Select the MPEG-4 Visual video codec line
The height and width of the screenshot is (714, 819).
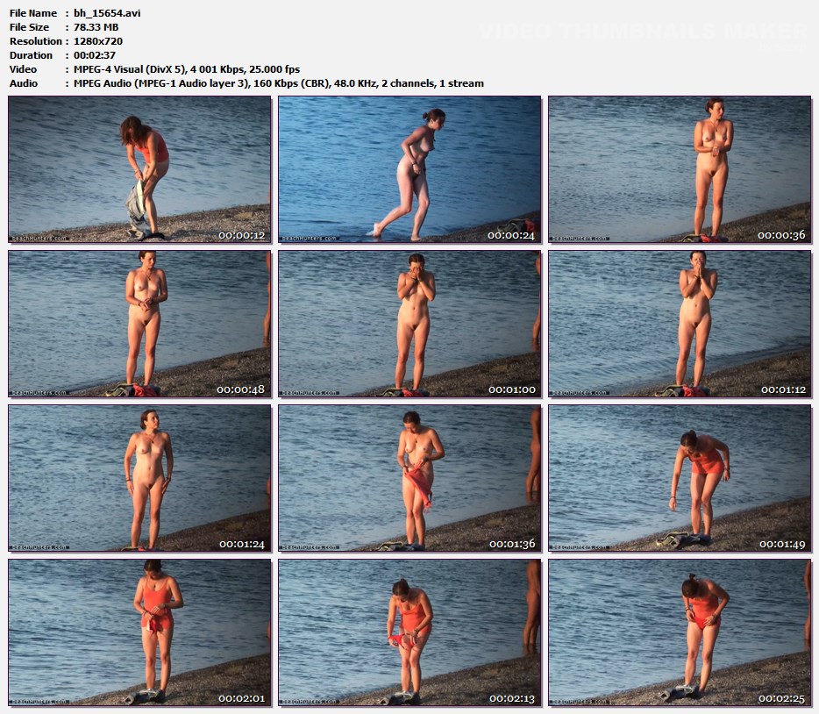187,69
